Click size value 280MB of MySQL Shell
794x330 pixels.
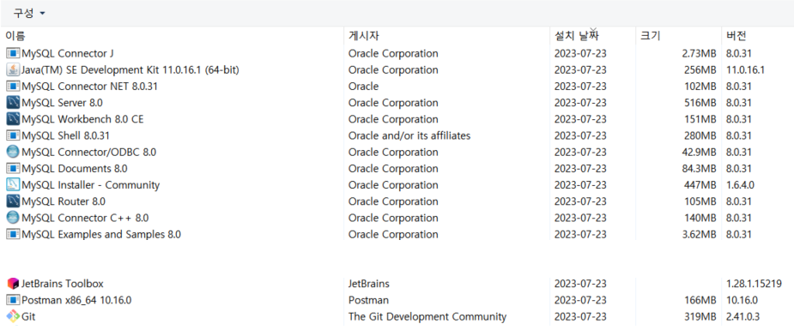700,136
